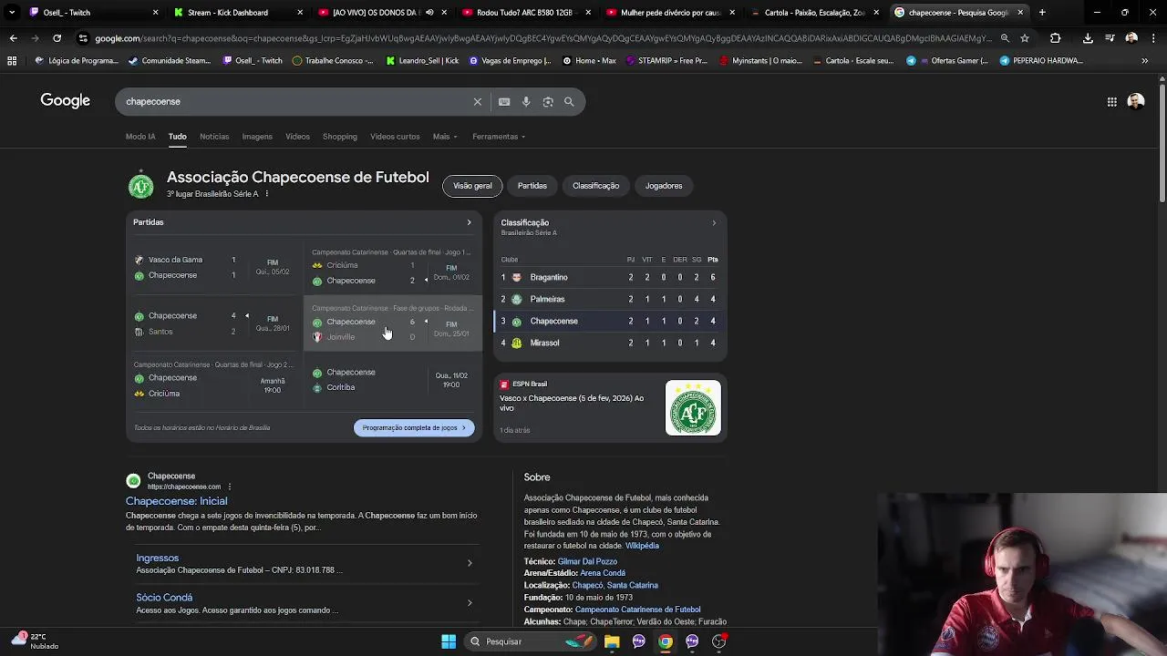Open the Arena Condá stadium link

pyautogui.click(x=603, y=573)
